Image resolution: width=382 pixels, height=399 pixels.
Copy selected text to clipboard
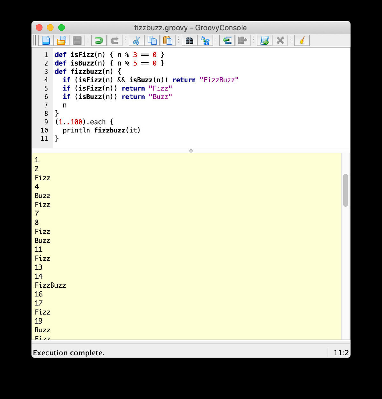(152, 40)
